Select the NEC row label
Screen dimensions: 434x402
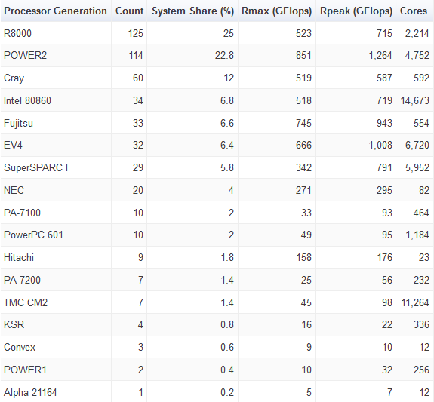14,190
